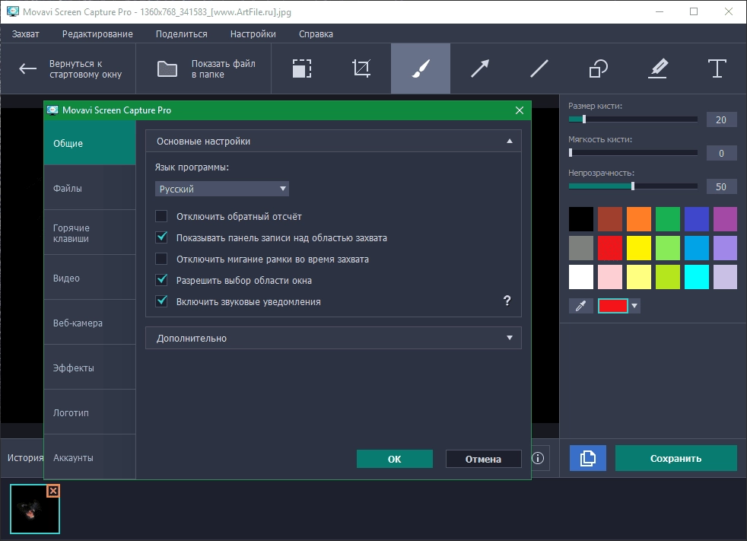The height and width of the screenshot is (541, 747).
Task: Select the Line drawing tool
Action: (x=539, y=68)
